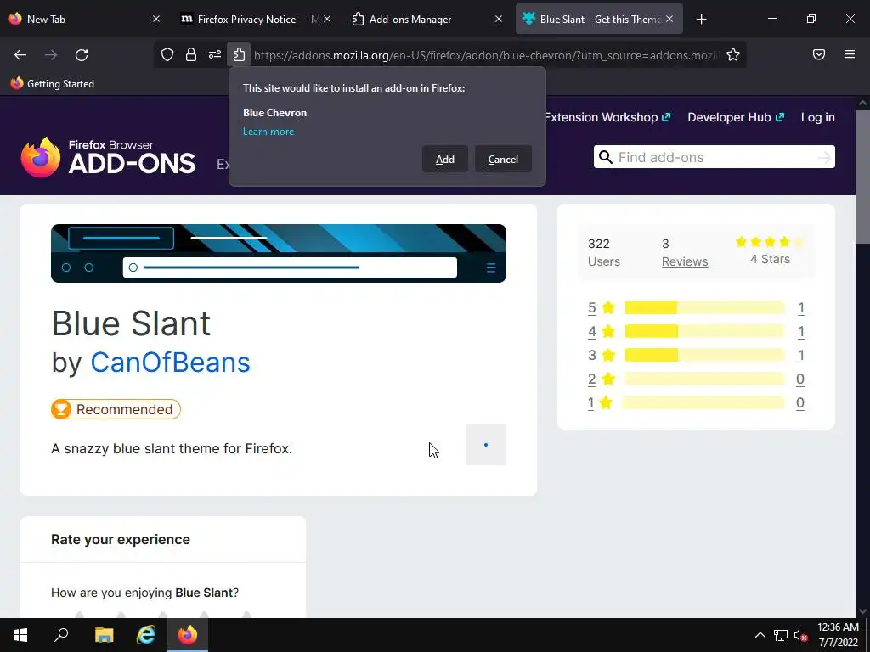Viewport: 870px width, 652px height.
Task: Close the New Tab tab
Action: pyautogui.click(x=156, y=20)
